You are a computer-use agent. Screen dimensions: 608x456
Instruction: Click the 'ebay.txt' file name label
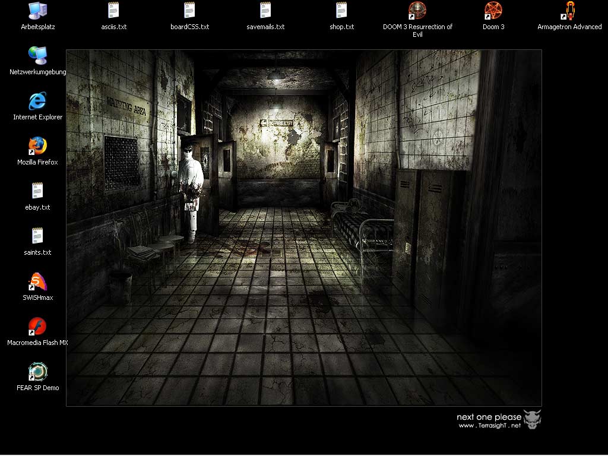[x=37, y=207]
